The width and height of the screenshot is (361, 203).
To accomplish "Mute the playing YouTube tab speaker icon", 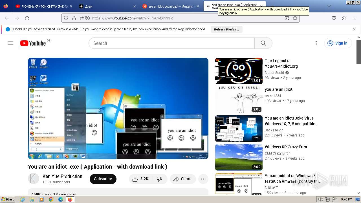I will tap(208, 6).
